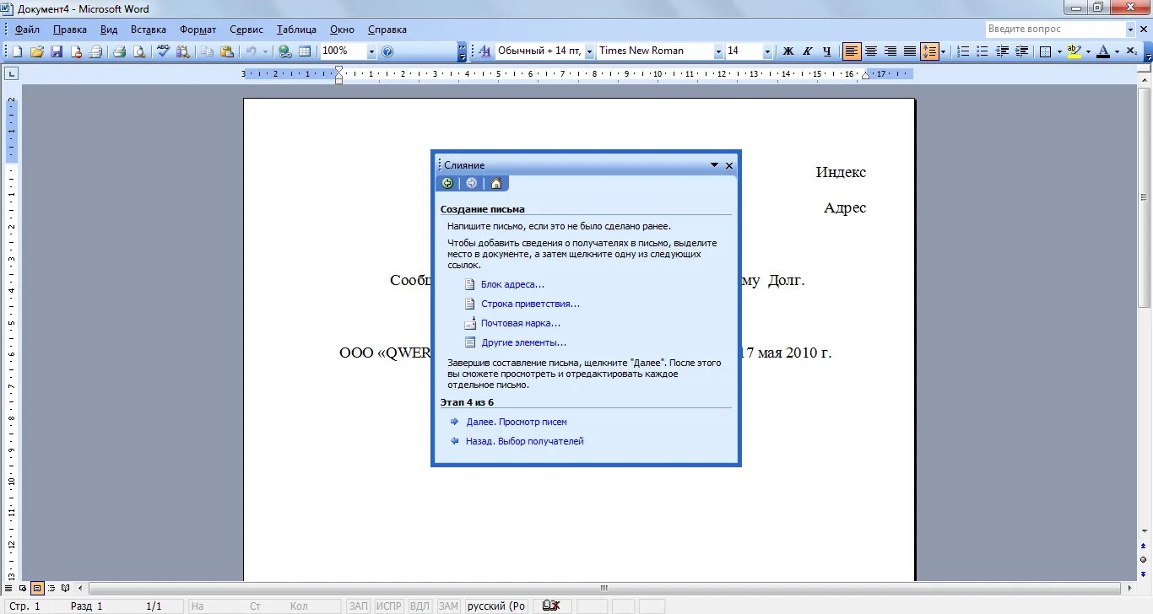Open the Times New Roman font dropdown
This screenshot has height=614, width=1153.
pos(718,51)
